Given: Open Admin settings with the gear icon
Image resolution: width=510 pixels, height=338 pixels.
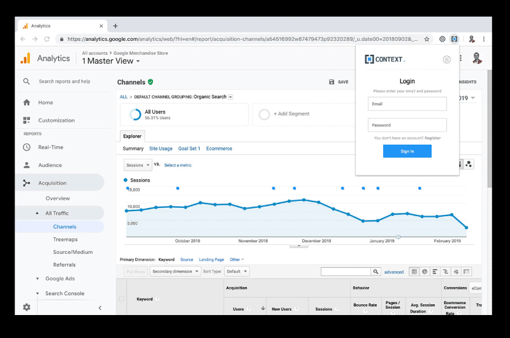Looking at the screenshot, I should [x=27, y=307].
